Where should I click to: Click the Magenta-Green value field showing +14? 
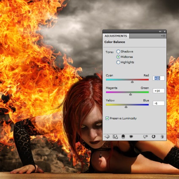click(x=159, y=91)
